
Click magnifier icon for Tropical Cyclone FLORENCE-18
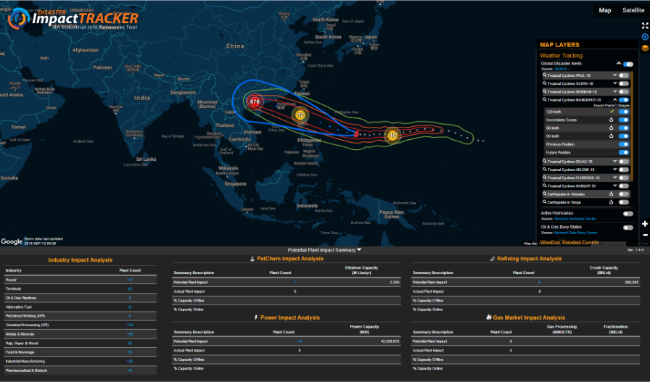(x=545, y=178)
